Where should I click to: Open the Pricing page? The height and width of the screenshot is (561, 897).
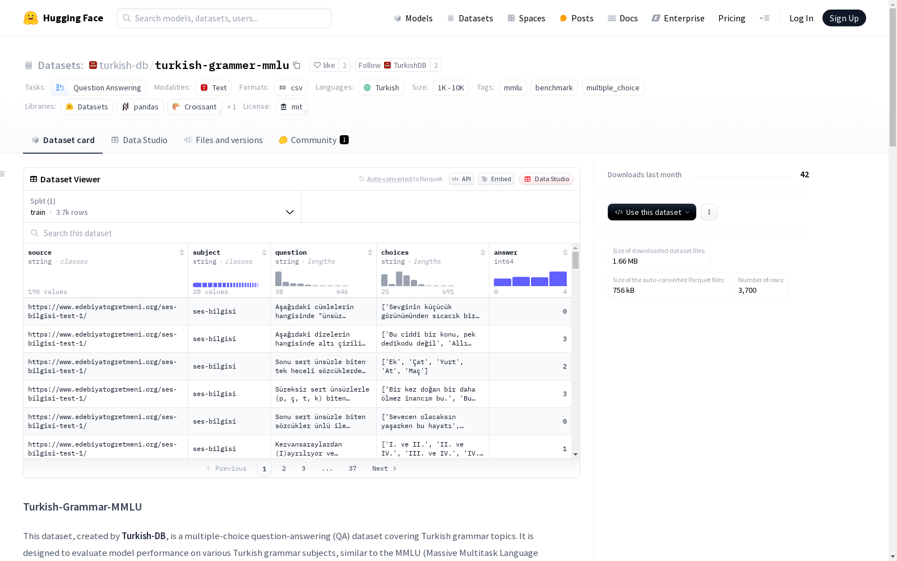(x=732, y=18)
